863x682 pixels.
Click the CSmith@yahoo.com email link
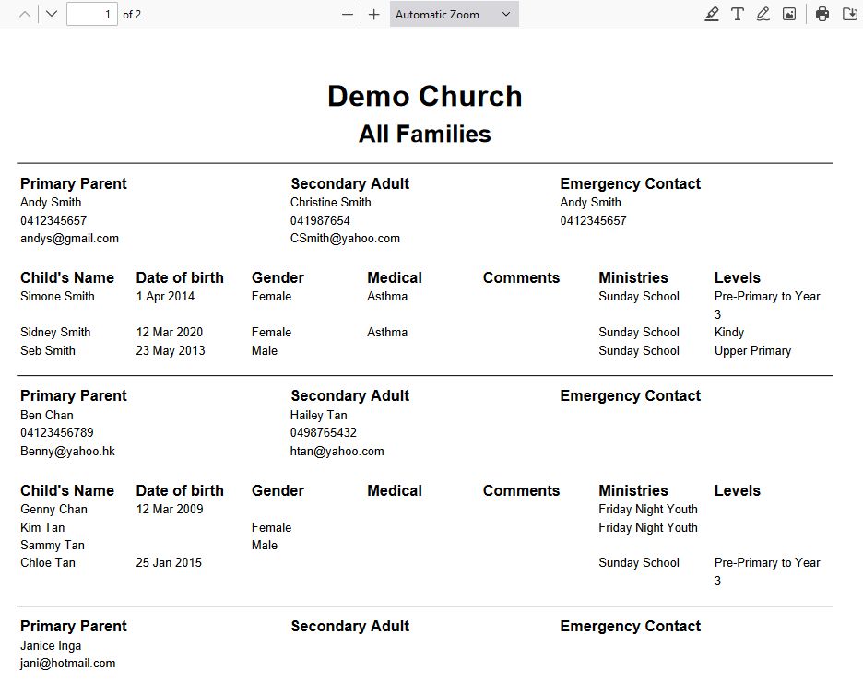[x=345, y=238]
